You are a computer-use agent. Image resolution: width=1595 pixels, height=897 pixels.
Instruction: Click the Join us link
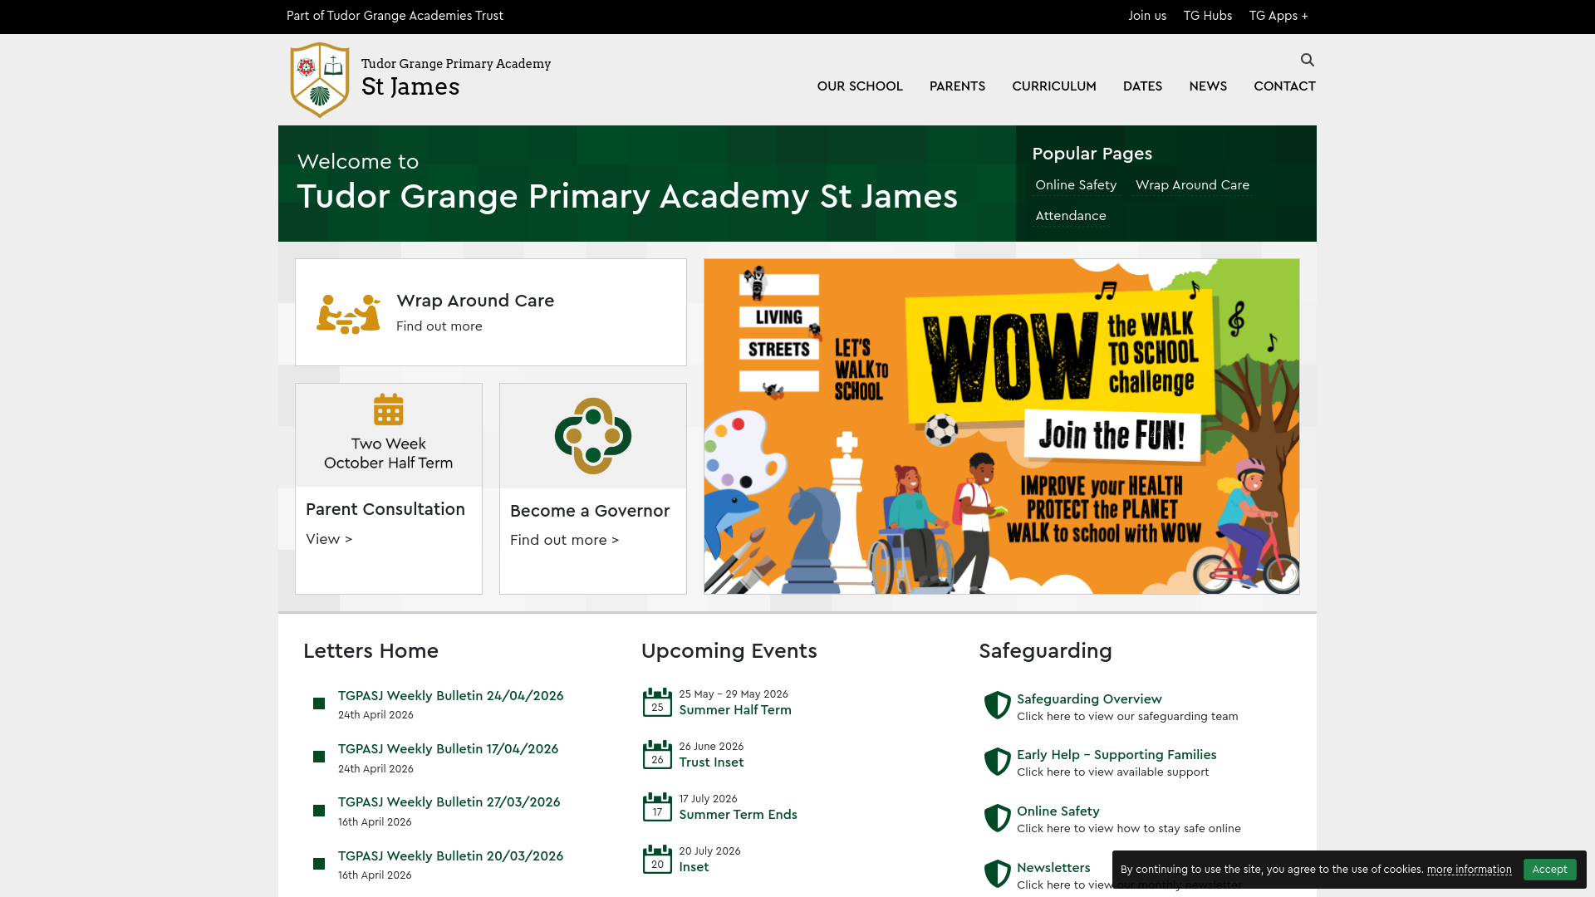(x=1147, y=16)
